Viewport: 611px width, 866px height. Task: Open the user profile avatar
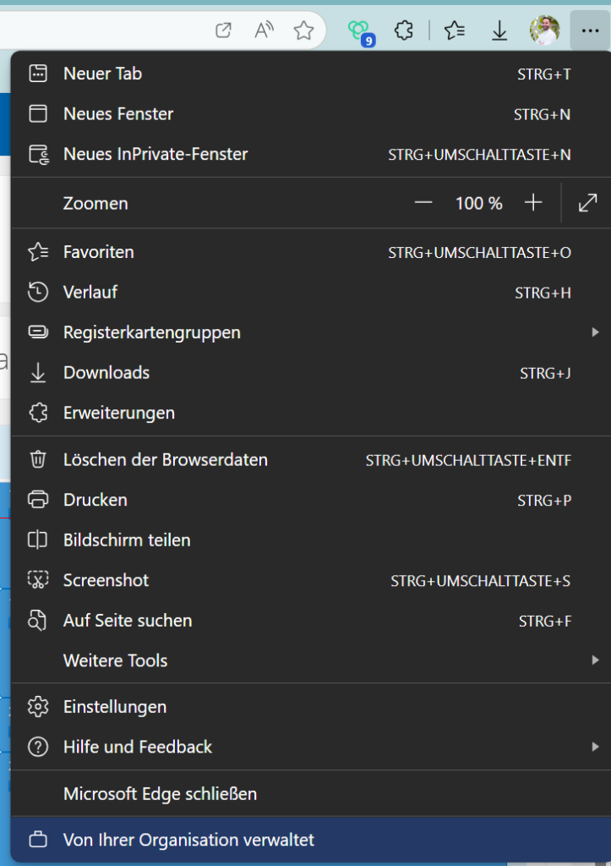544,31
